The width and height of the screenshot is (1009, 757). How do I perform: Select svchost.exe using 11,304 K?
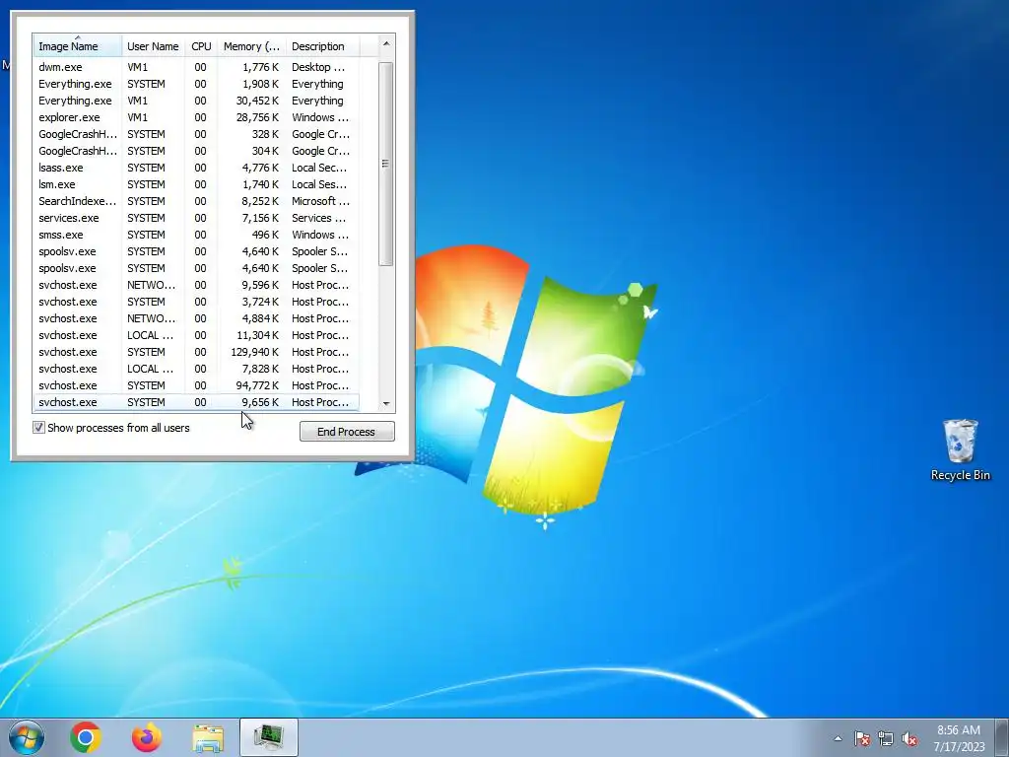[196, 335]
